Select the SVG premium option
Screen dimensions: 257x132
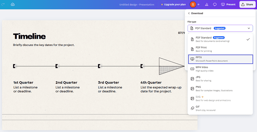[x=220, y=98]
